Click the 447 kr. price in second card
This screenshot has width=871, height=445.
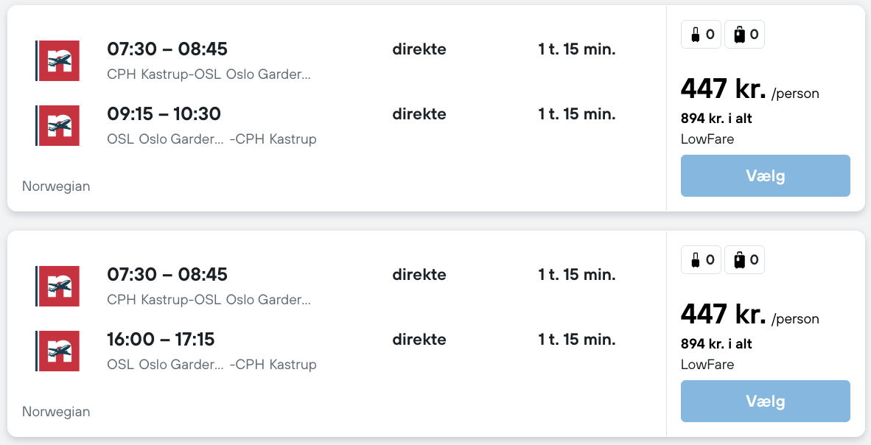click(724, 315)
